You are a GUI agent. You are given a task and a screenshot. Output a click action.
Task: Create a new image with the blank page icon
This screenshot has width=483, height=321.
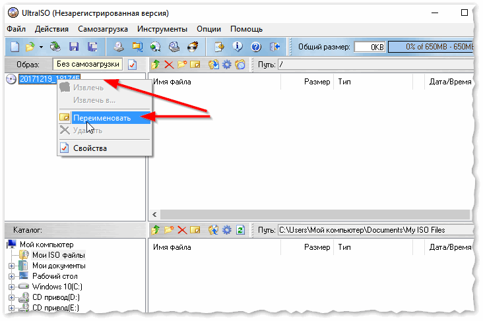(15, 47)
